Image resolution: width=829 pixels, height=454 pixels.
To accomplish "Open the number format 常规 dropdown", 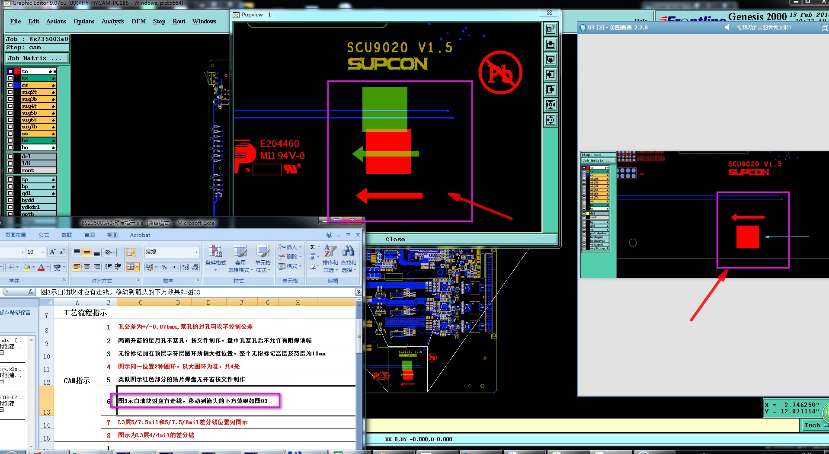I will pyautogui.click(x=196, y=252).
